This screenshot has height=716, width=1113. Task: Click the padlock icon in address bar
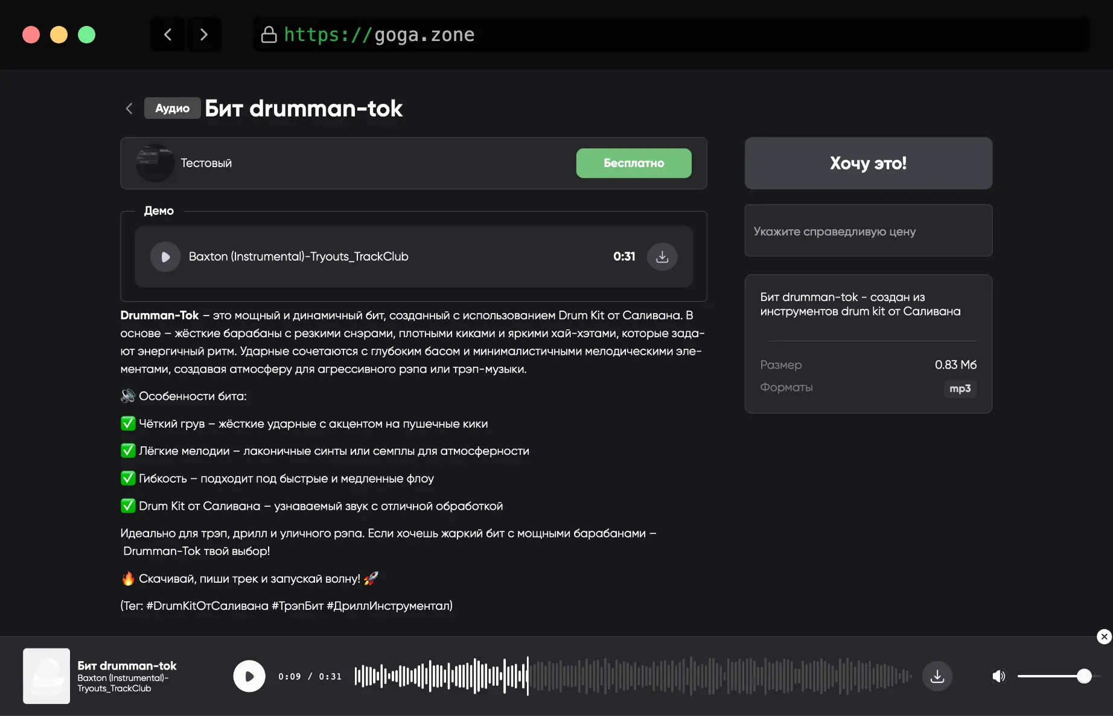pos(269,35)
